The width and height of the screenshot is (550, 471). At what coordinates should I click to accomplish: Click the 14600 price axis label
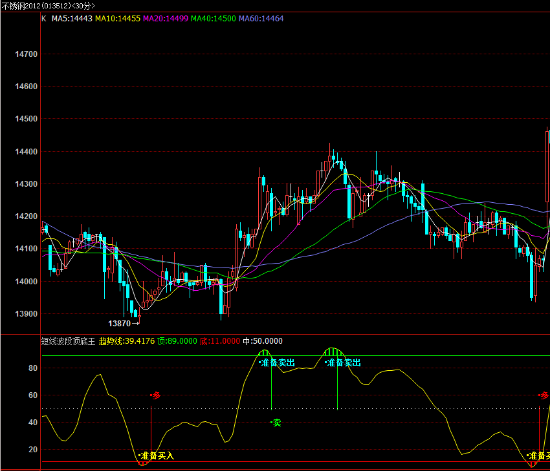(26, 87)
